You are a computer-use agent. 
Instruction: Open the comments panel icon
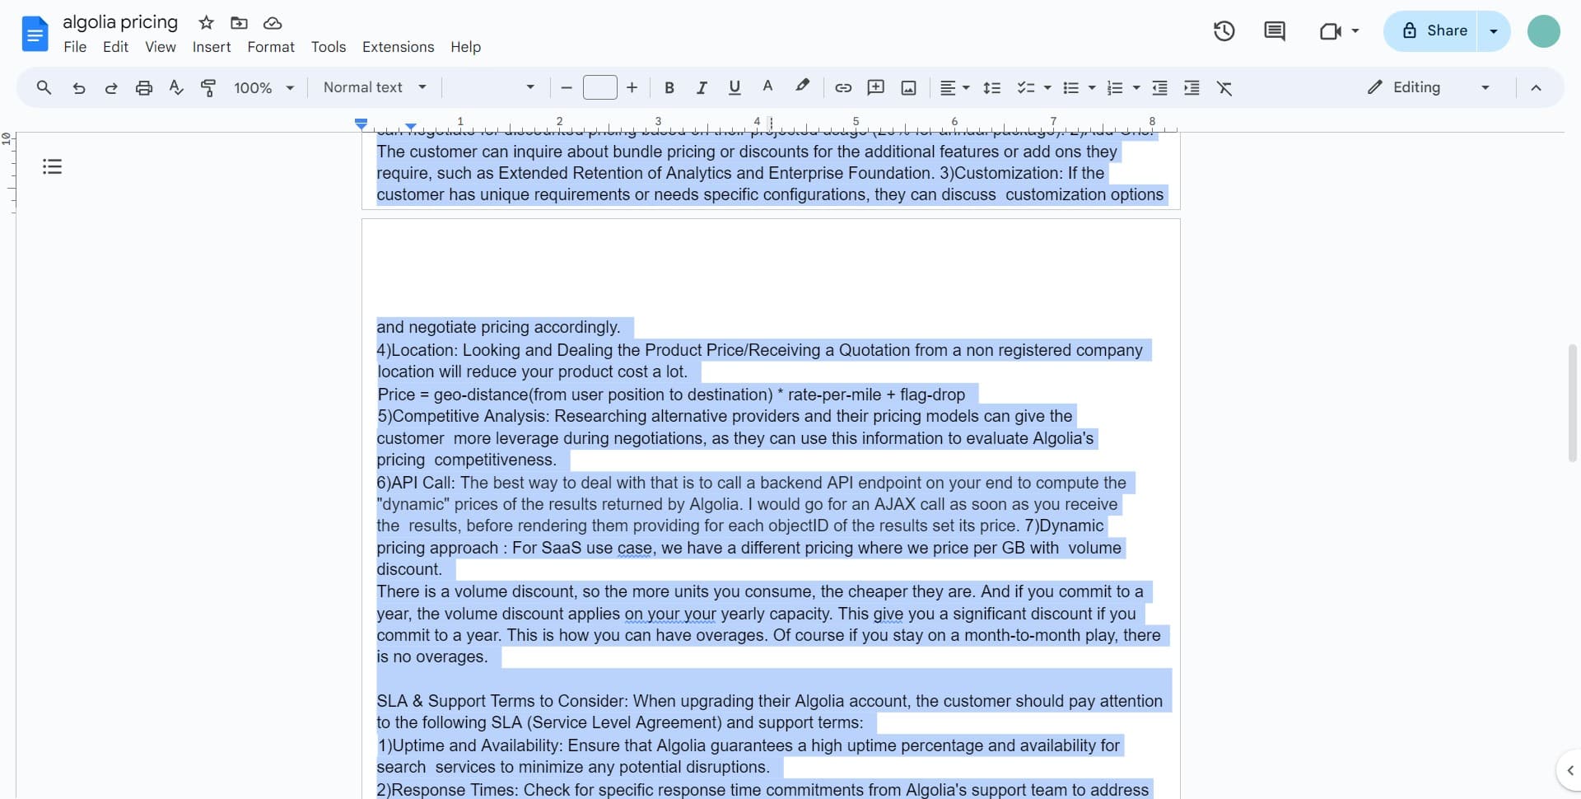click(x=1274, y=31)
